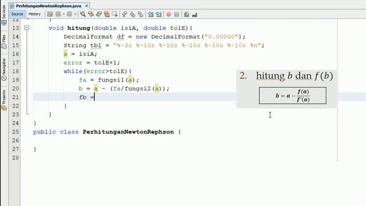Click 'fungsi1' call on line 19
This screenshot has width=366, height=206.
coord(111,80)
